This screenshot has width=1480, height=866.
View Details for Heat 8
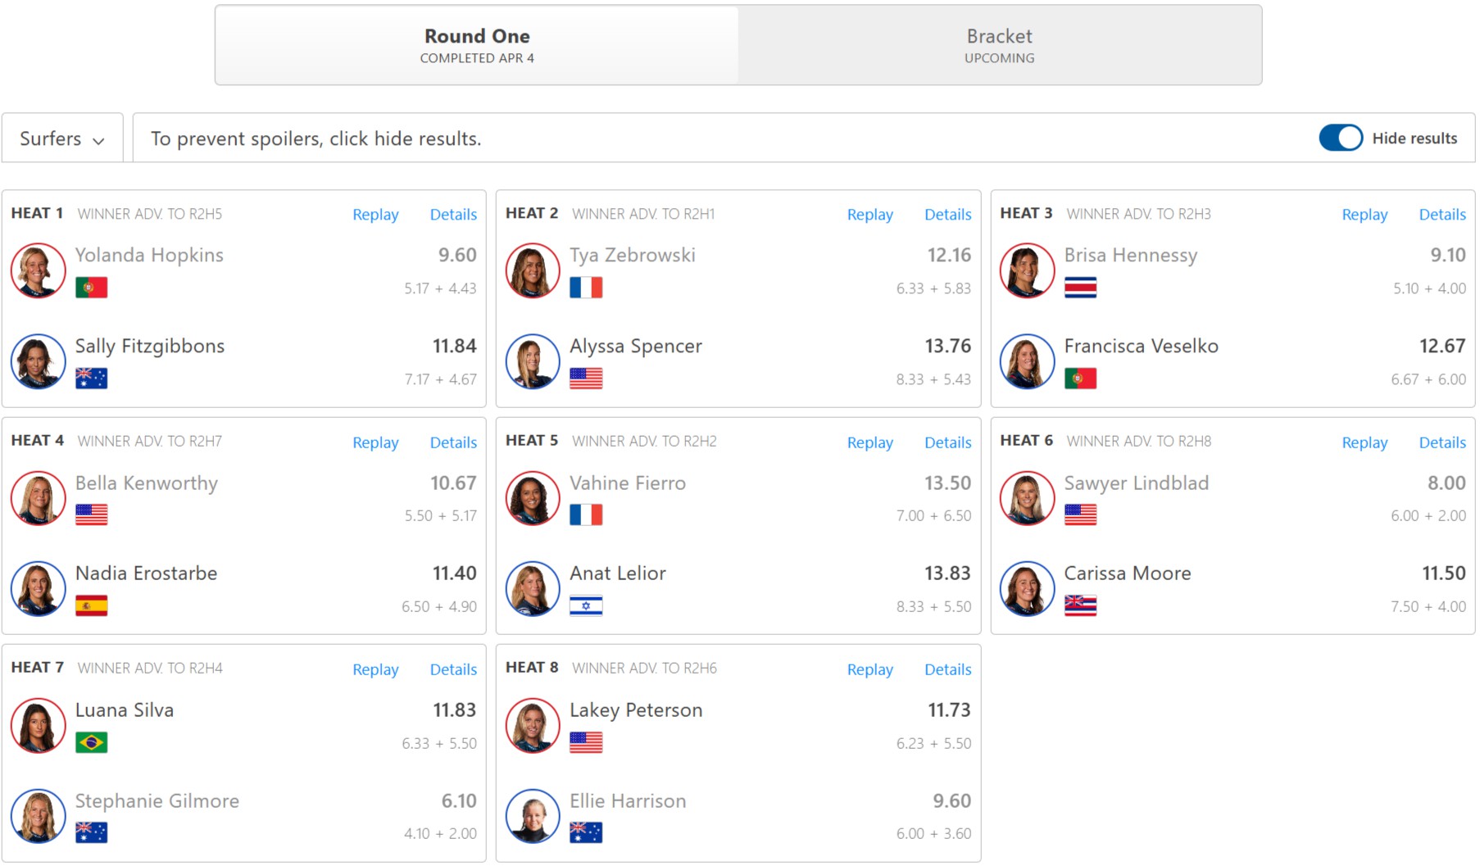coord(947,669)
